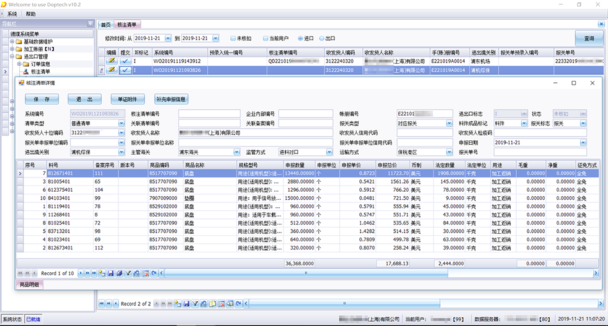Screen dimensions: 608x326
Task: Jump to last record in product detail navigator
Action: pyautogui.click(x=94, y=273)
